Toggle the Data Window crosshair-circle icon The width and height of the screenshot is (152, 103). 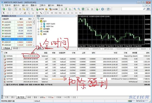[x=20, y=9]
